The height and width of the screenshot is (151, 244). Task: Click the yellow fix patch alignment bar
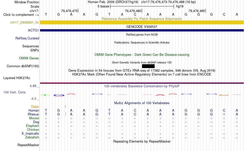142,22
